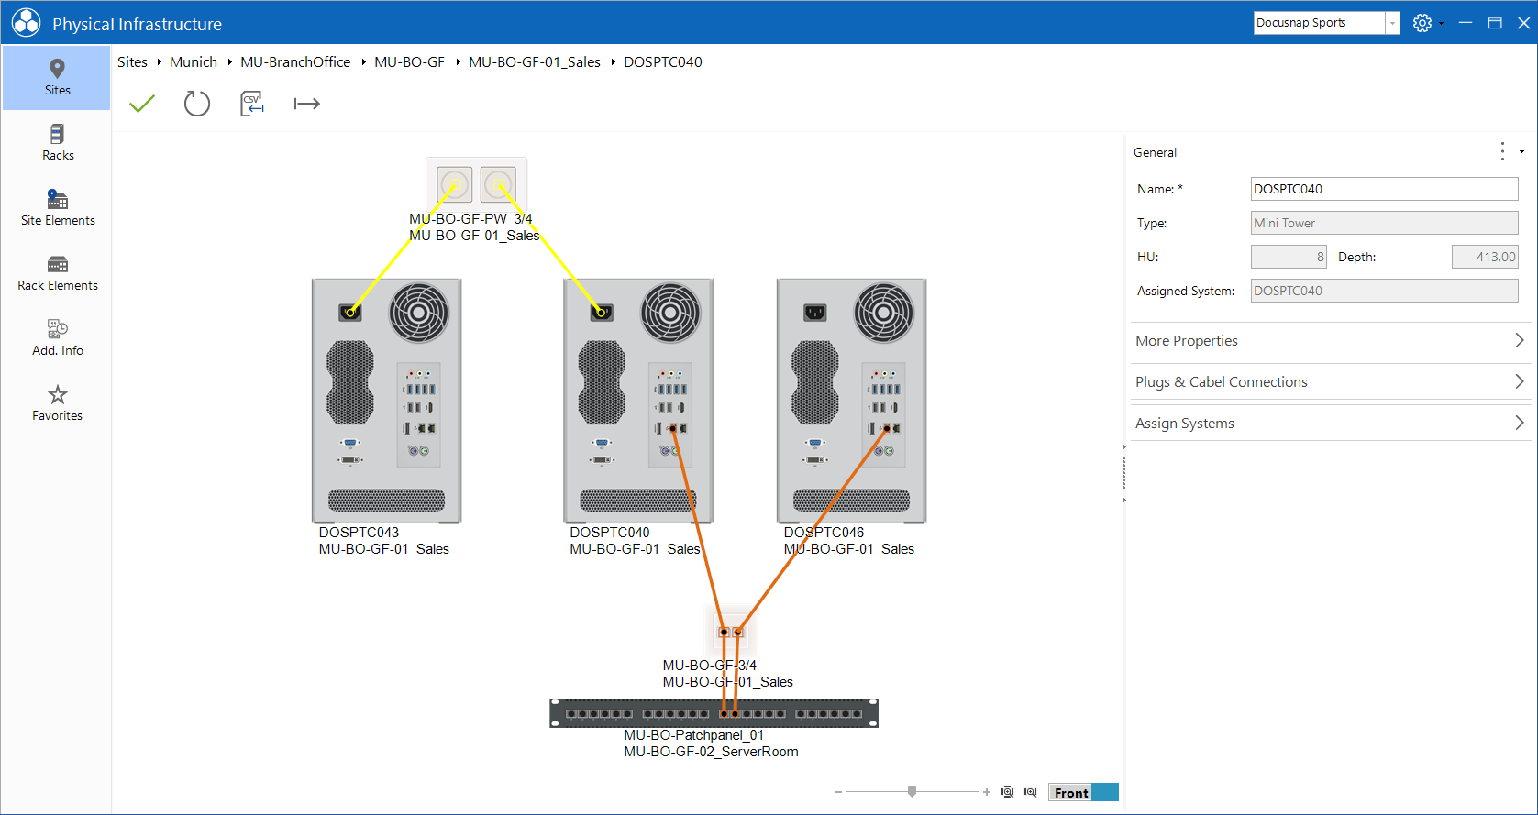The image size is (1538, 815).
Task: Open the settings gear icon
Action: (1422, 23)
